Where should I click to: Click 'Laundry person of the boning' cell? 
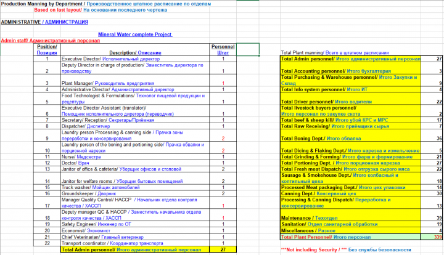[135, 148]
